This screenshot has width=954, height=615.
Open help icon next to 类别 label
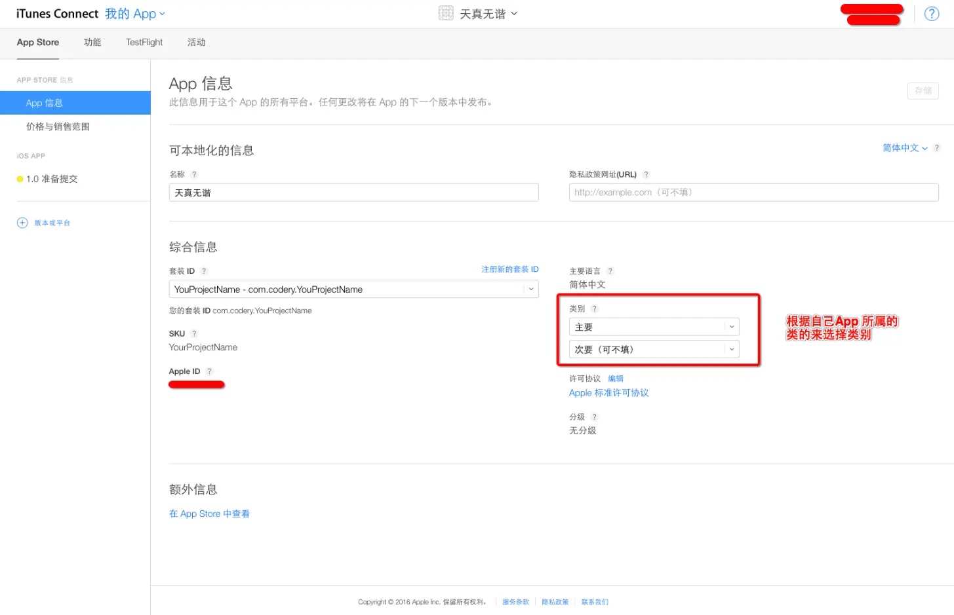[594, 308]
